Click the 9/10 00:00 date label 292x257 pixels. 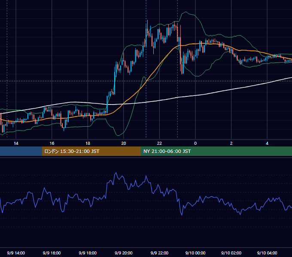point(195,253)
